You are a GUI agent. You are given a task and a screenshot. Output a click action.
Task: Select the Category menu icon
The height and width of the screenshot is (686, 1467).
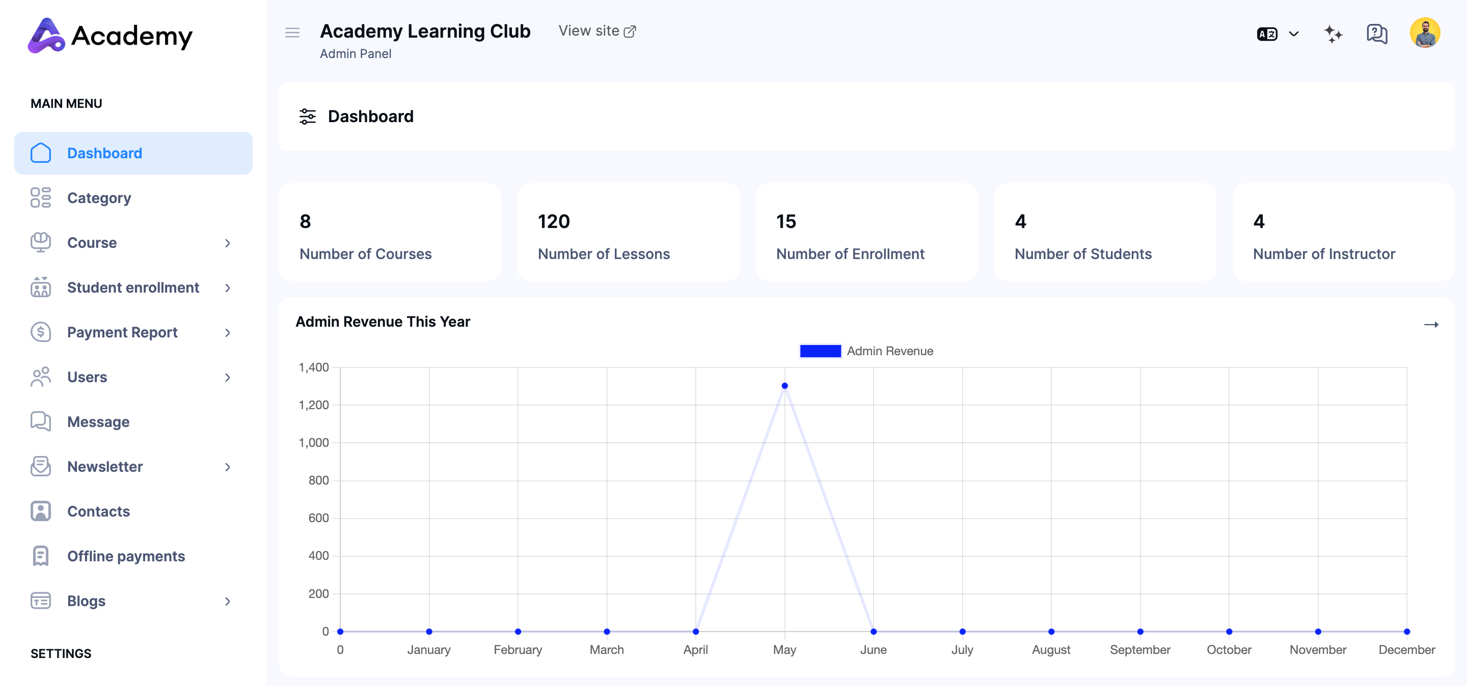[40, 198]
